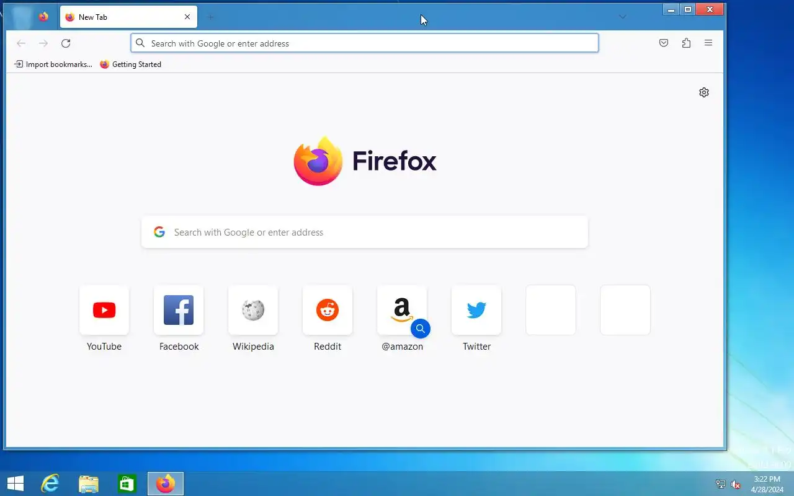Close the Firefox window

click(x=710, y=9)
